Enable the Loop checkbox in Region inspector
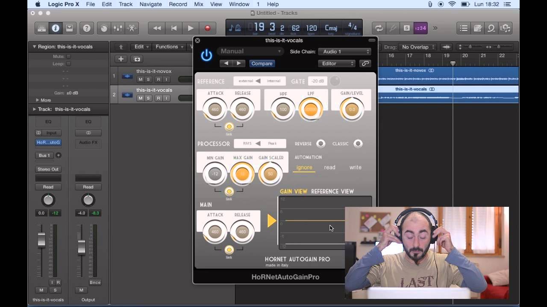547x307 pixels. pyautogui.click(x=68, y=64)
